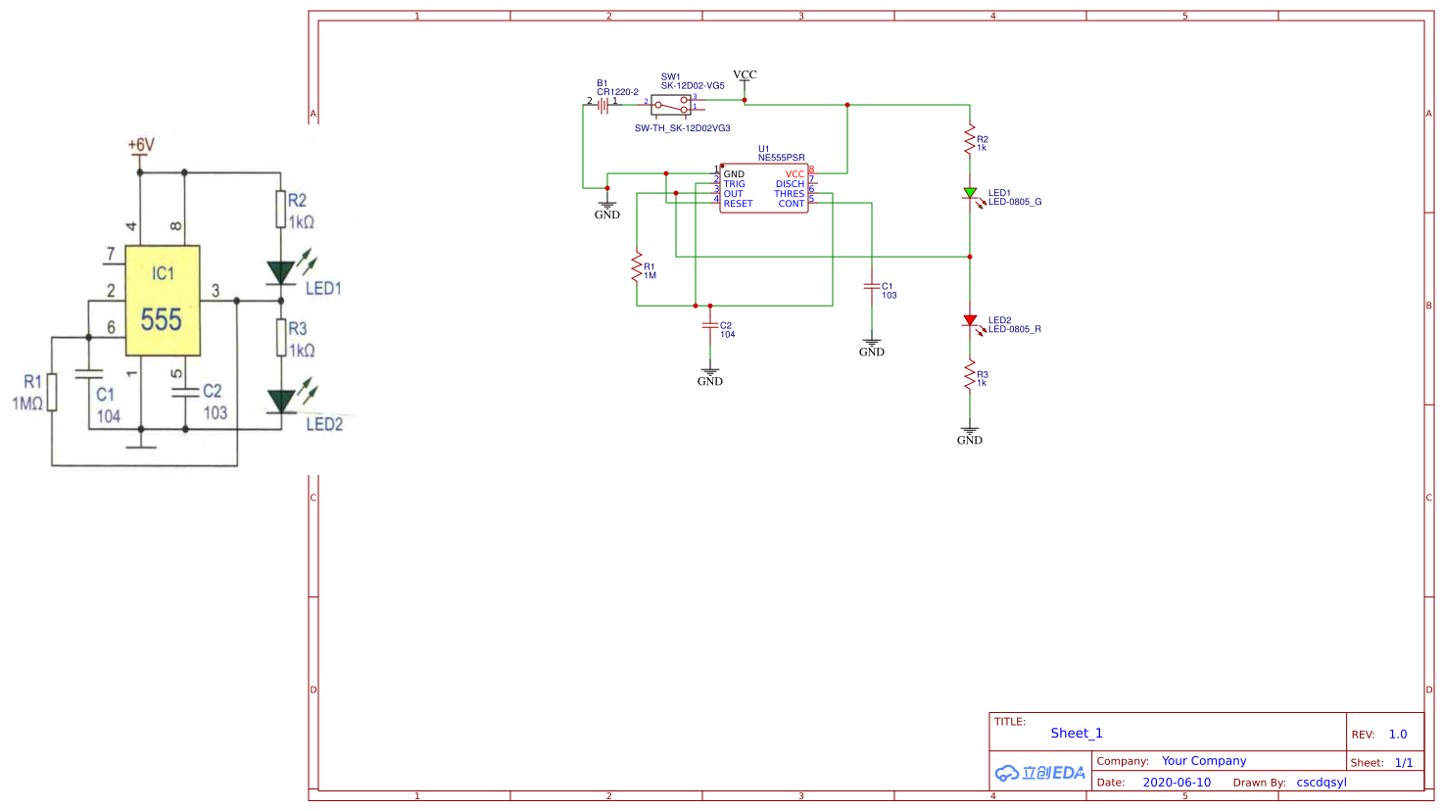Screen dimensions: 1444x811
Task: Click the REV value 1.0 in title block
Action: pos(1398,734)
